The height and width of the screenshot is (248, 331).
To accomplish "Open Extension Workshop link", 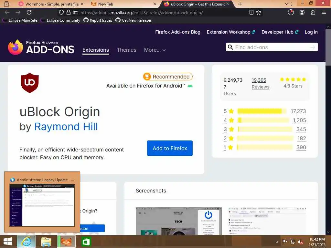I will (x=231, y=32).
